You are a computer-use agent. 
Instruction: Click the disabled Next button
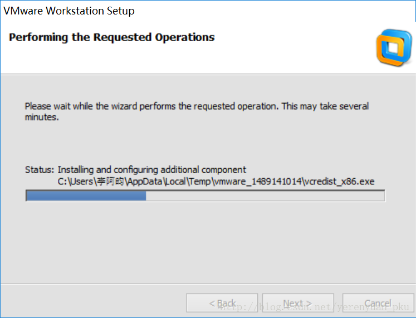(x=298, y=303)
